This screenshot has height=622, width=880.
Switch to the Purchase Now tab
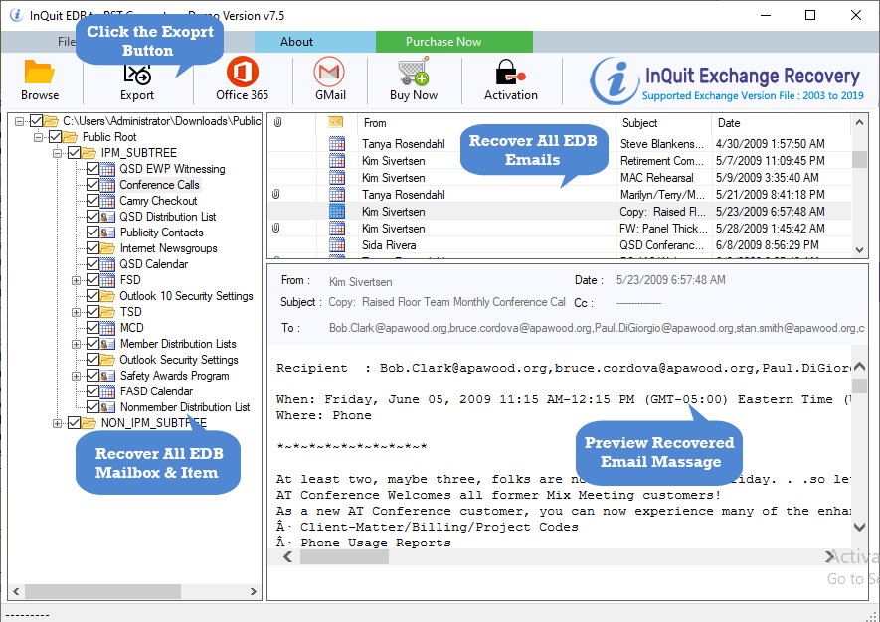tap(443, 42)
